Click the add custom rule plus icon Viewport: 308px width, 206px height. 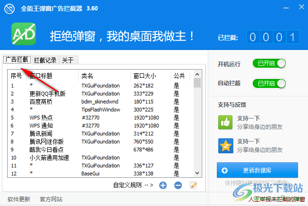pos(163,185)
